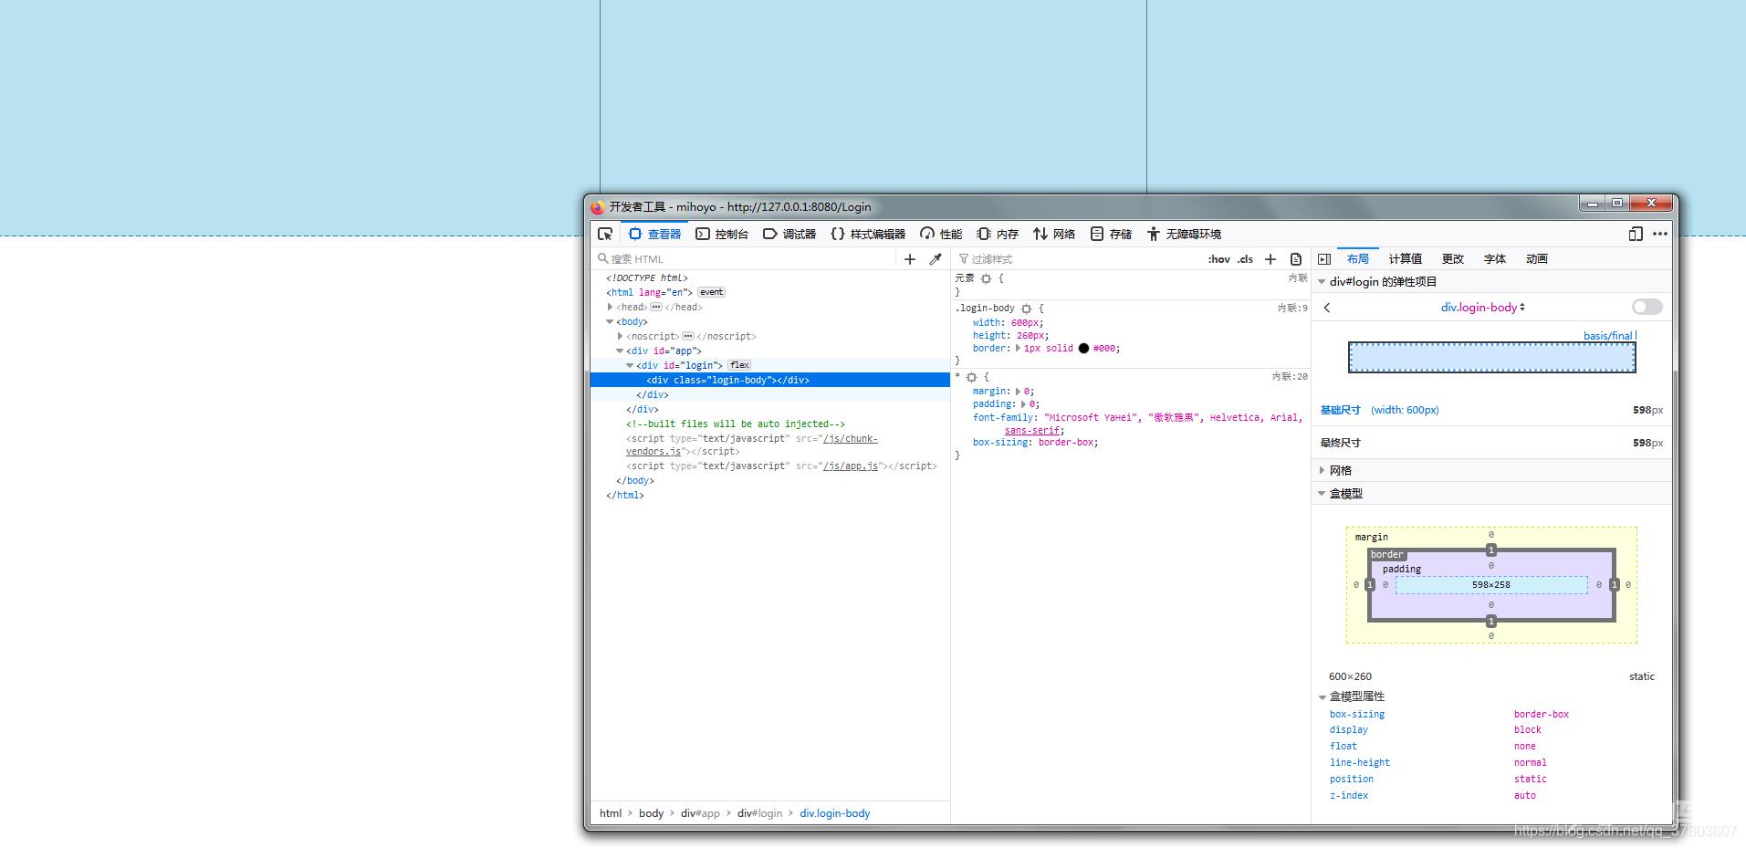Open responsive design mode icon
This screenshot has height=848, width=1746.
(x=1635, y=235)
